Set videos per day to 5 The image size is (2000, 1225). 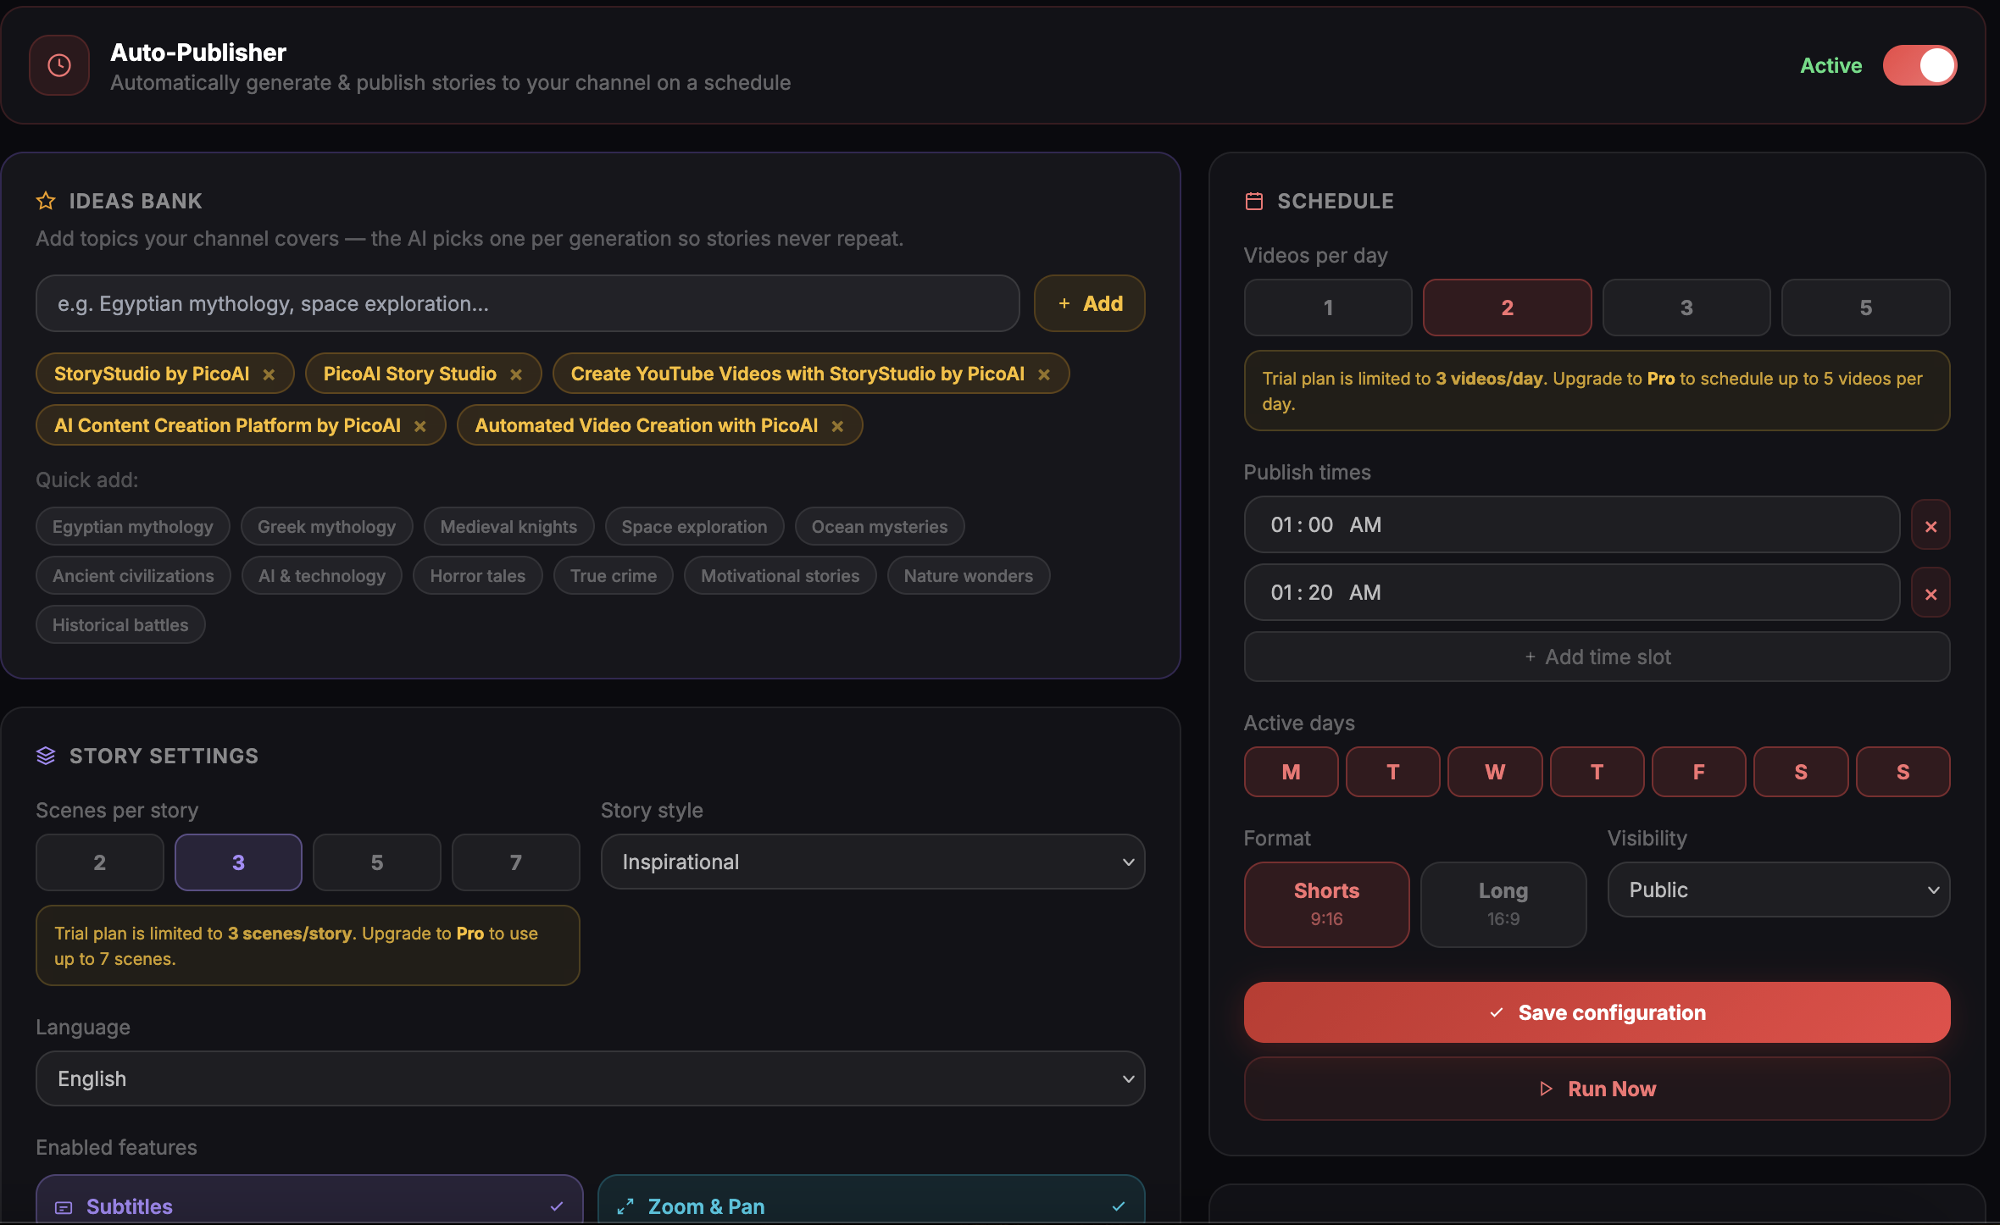tap(1865, 308)
